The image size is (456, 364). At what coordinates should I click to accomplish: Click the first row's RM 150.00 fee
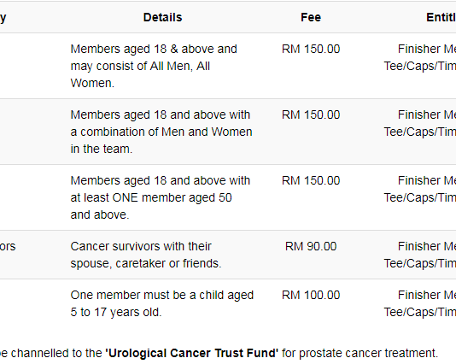point(311,50)
